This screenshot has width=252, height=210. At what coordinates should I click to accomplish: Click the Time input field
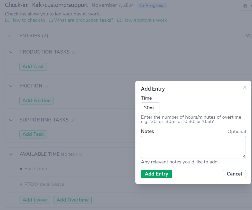coord(150,108)
